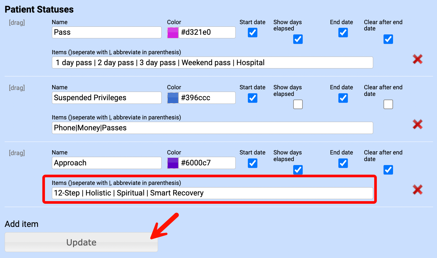Open the blue Suspended Privileges color swatch
Image resolution: width=437 pixels, height=258 pixels.
click(x=173, y=98)
